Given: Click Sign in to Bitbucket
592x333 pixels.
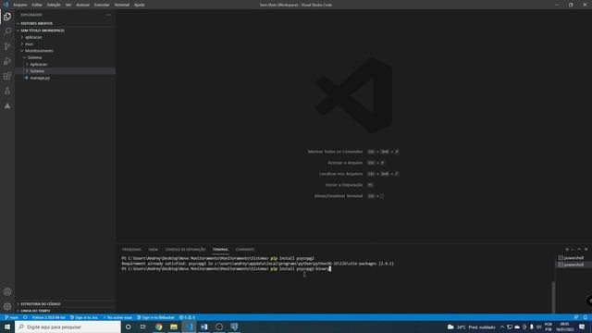Looking at the screenshot, I should (x=155, y=317).
